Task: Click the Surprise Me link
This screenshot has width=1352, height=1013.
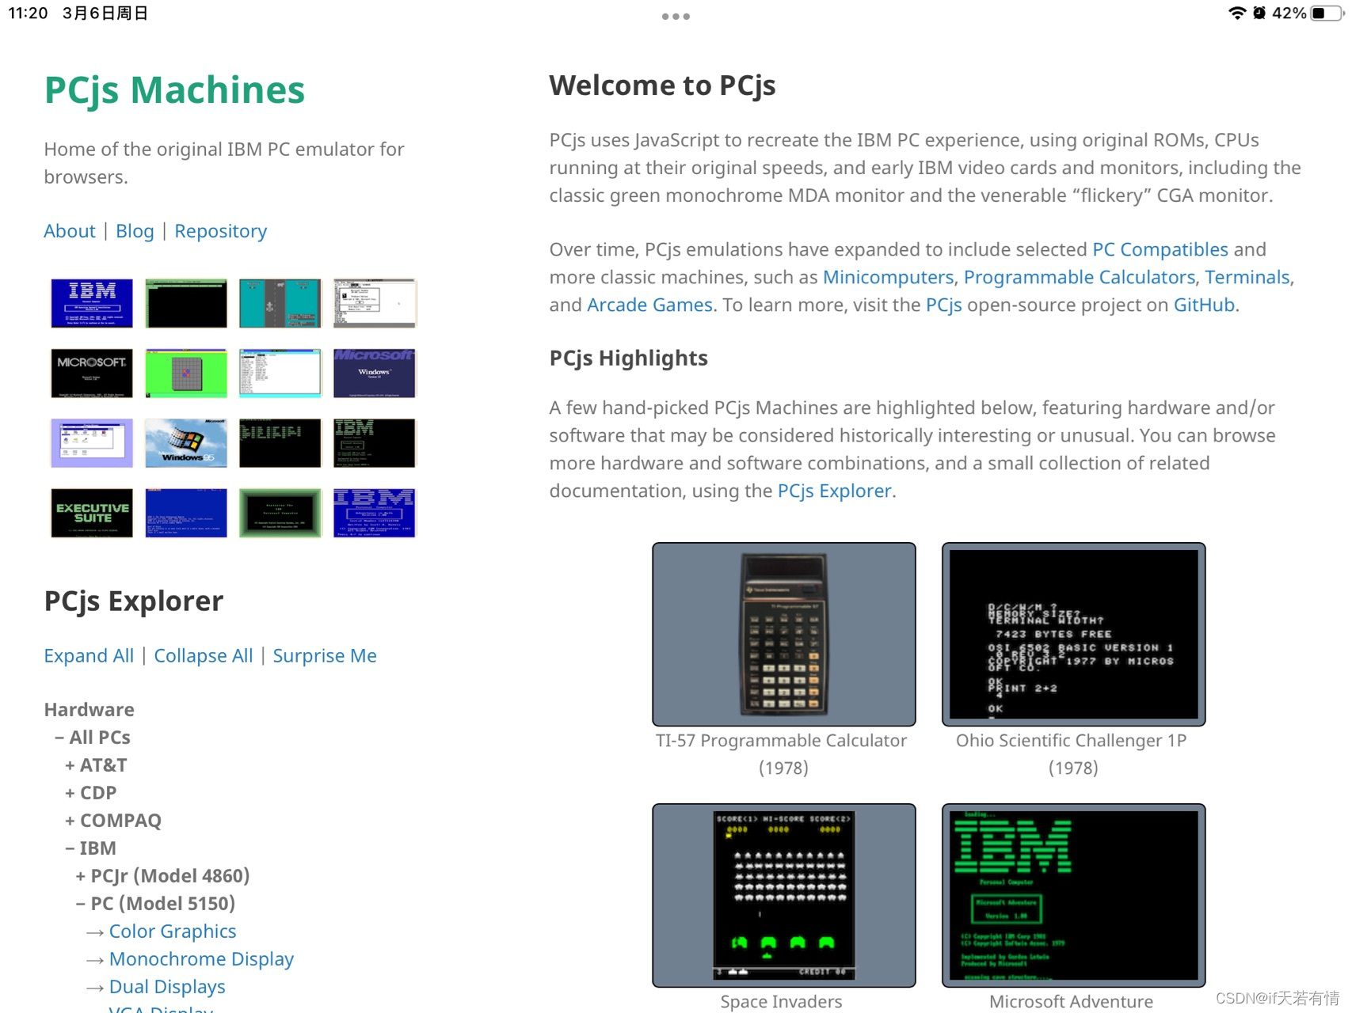Action: (x=325, y=655)
